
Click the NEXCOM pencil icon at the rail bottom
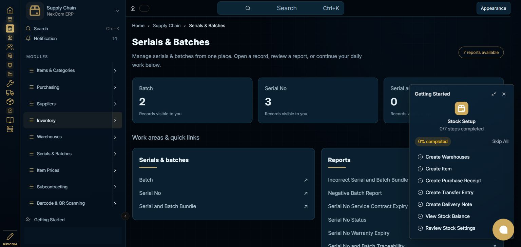click(10, 237)
